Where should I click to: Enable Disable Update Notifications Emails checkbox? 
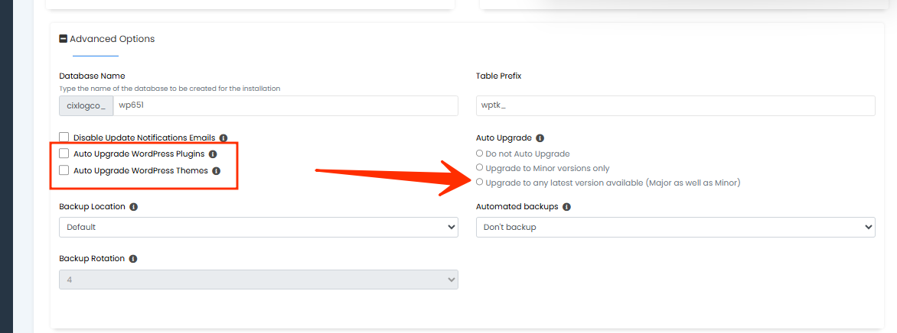tap(64, 137)
